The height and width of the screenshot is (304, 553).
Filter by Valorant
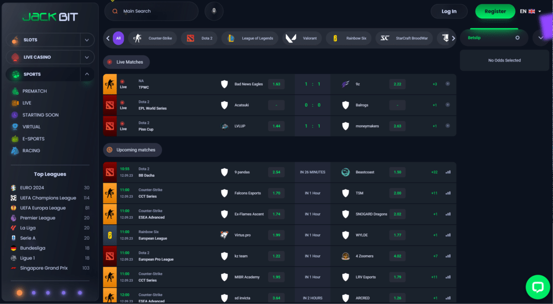[302, 38]
